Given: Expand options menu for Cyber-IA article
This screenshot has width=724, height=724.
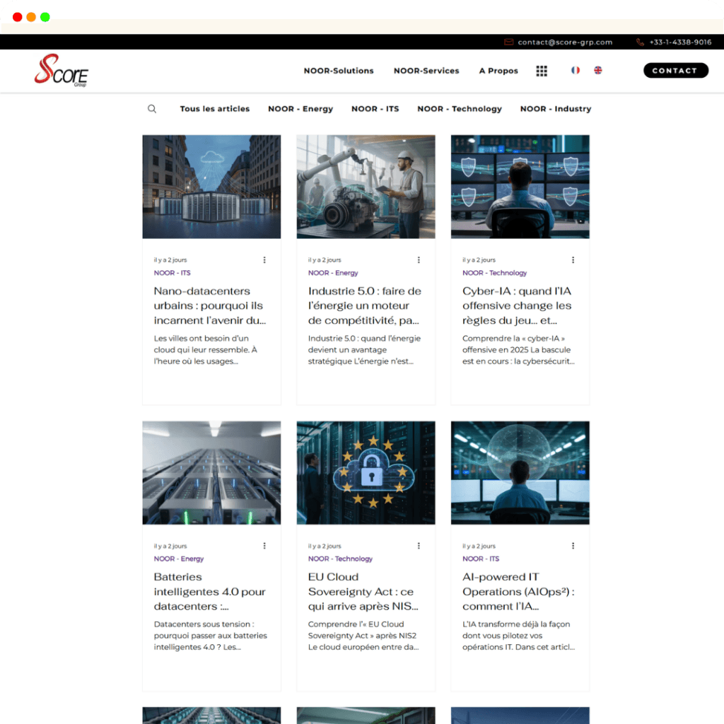Looking at the screenshot, I should pos(573,260).
